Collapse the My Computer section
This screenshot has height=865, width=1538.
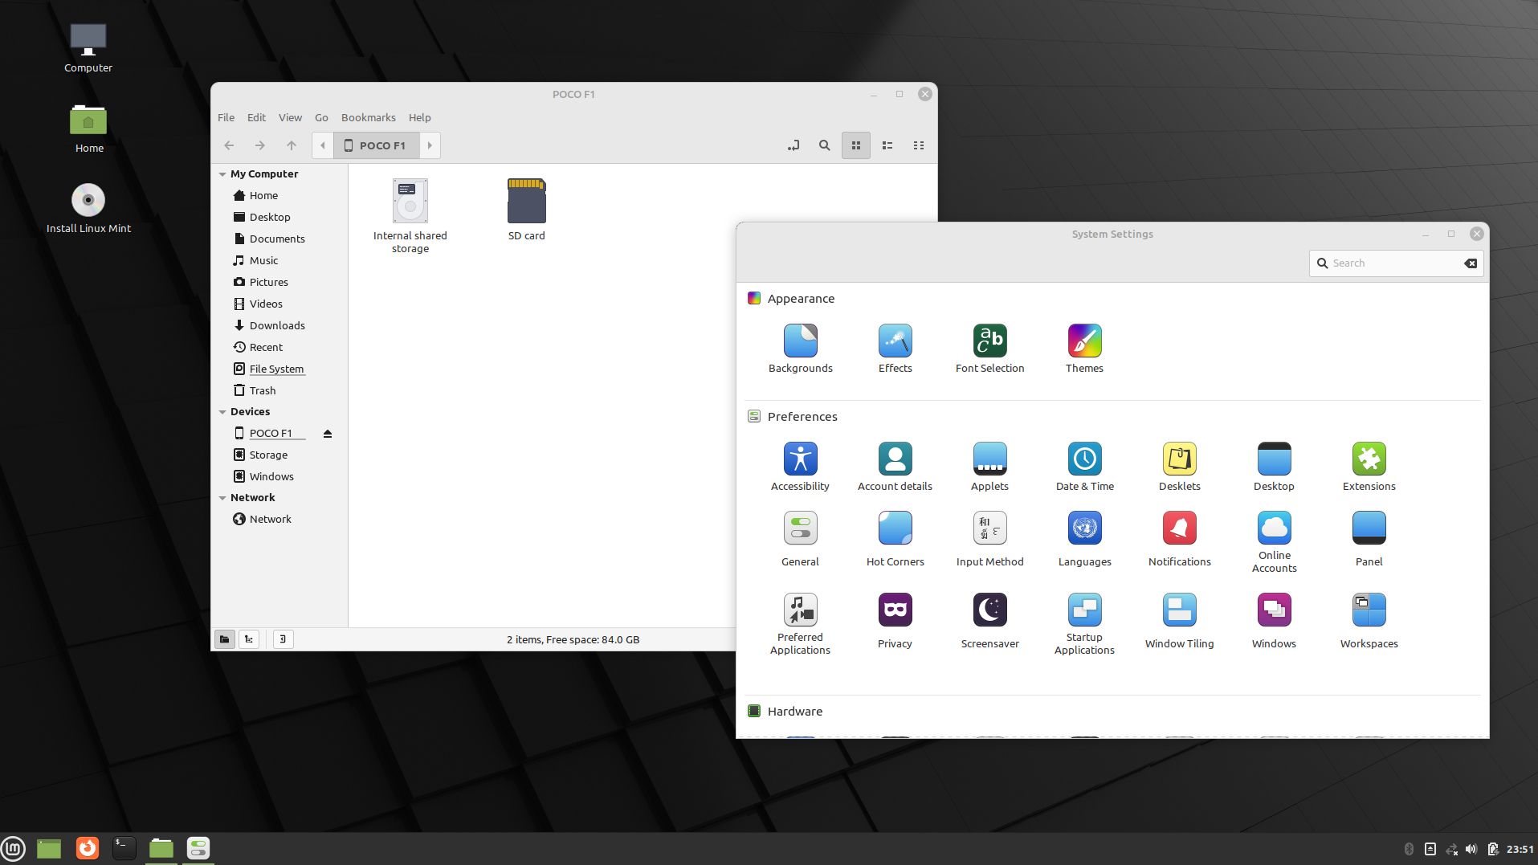222,173
